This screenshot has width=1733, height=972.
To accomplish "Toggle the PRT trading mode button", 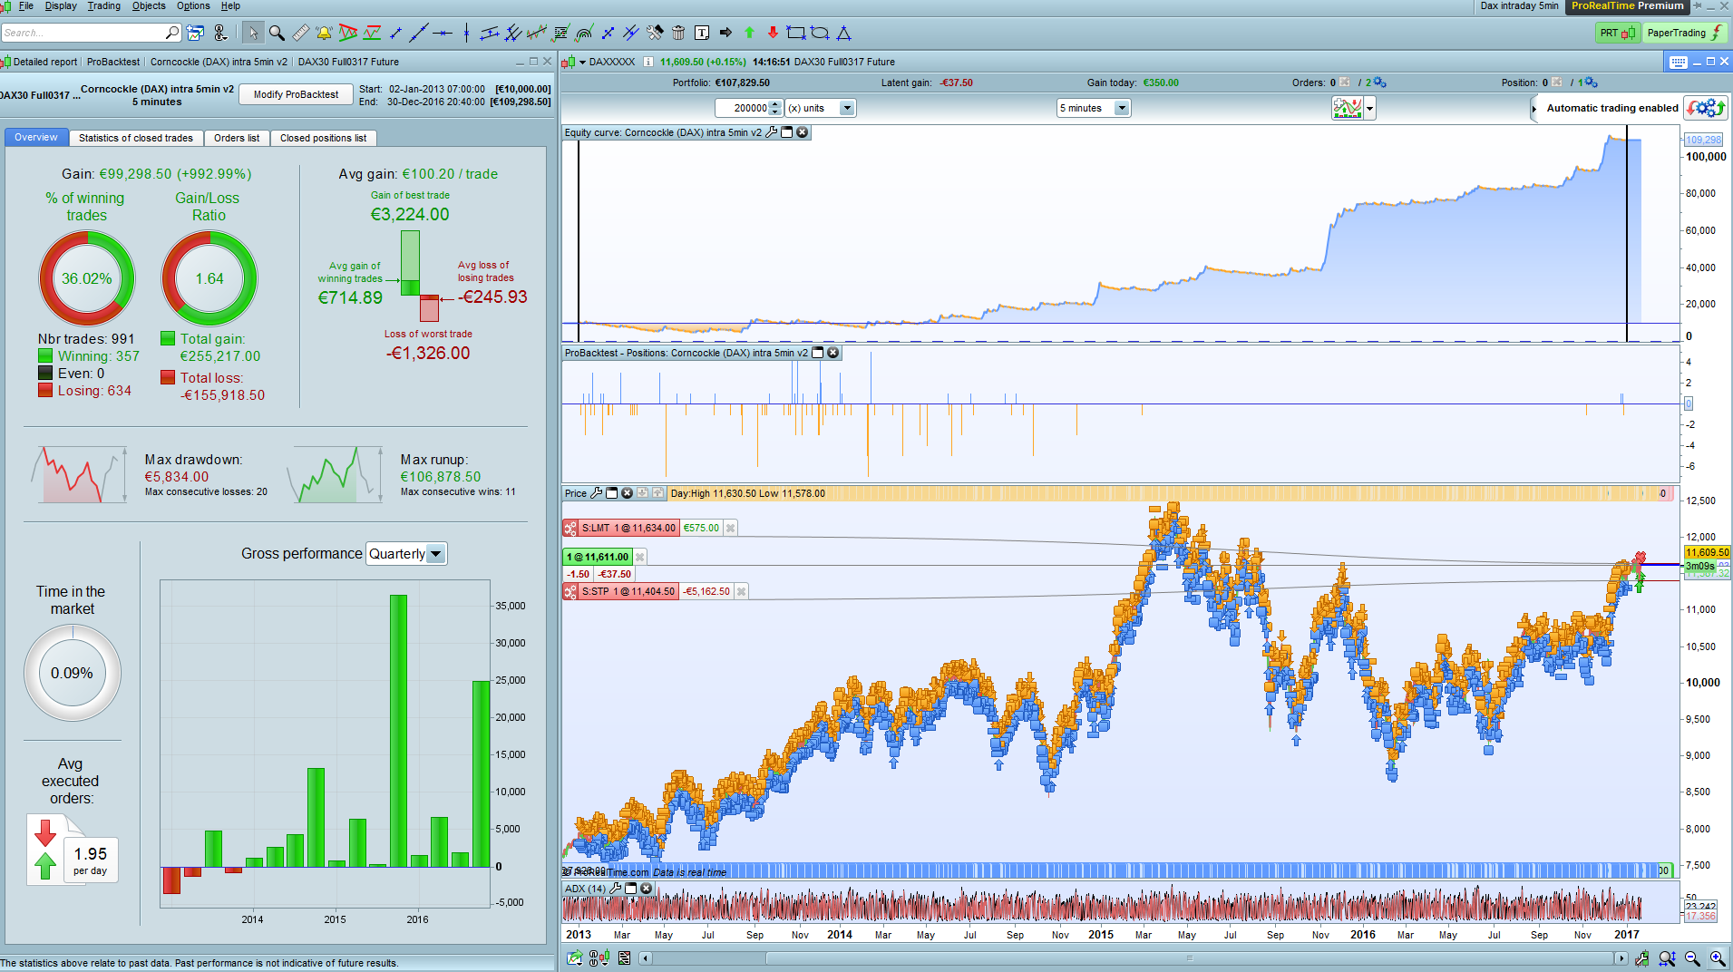I will [1618, 34].
